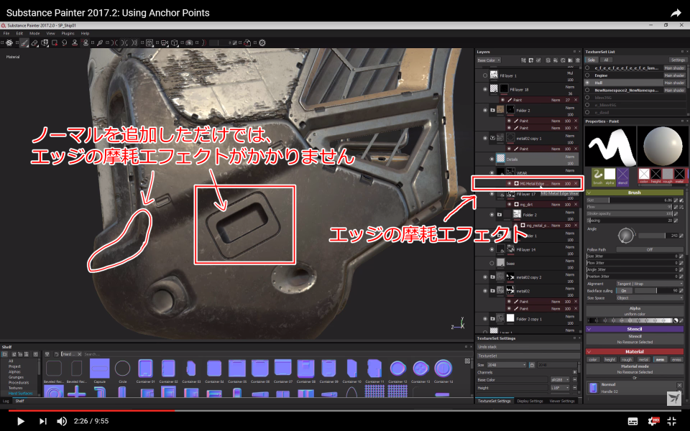This screenshot has width=690, height=431.
Task: Click the All button in TextureSet List
Action: click(x=606, y=60)
